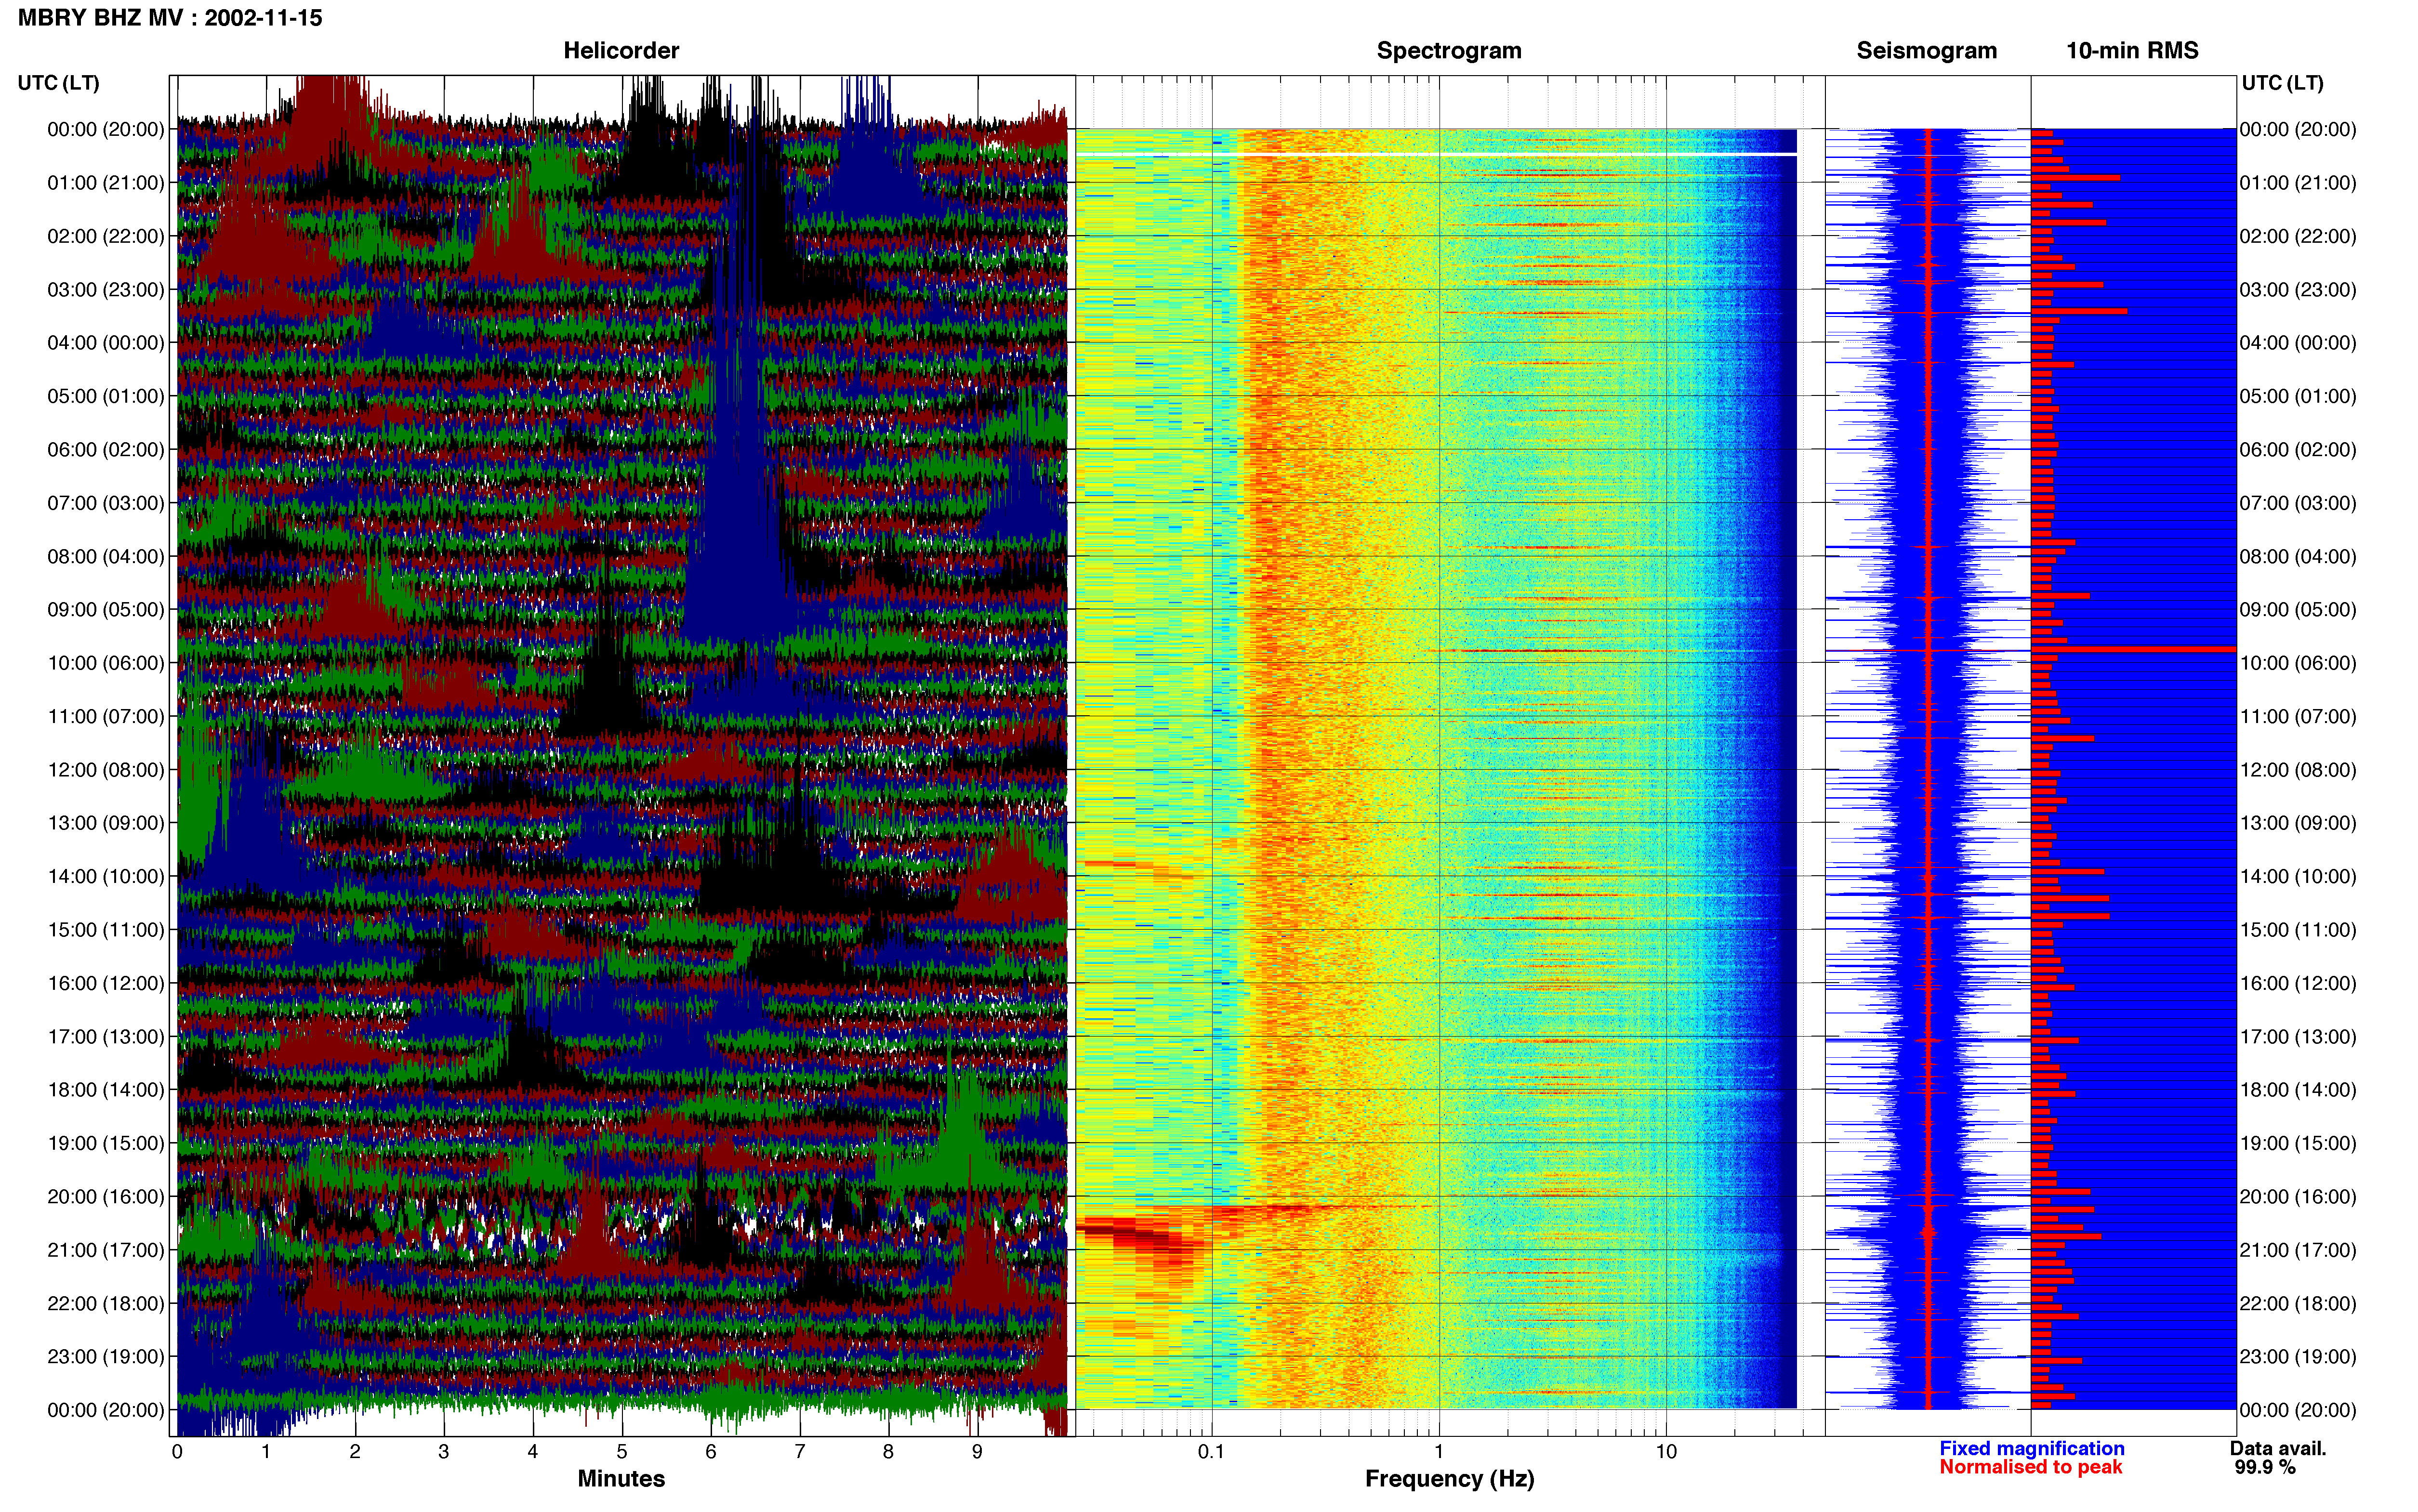Image resolution: width=2418 pixels, height=1512 pixels.
Task: Click the left 'UTC (LT)' axis label
Action: (x=58, y=83)
